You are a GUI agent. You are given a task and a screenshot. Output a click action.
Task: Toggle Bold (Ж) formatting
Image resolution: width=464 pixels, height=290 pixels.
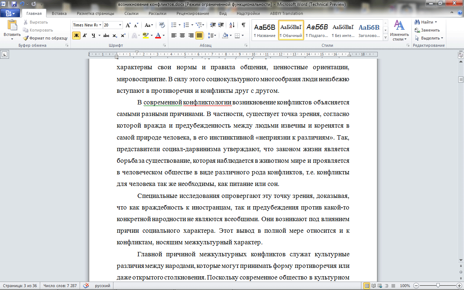click(x=76, y=36)
